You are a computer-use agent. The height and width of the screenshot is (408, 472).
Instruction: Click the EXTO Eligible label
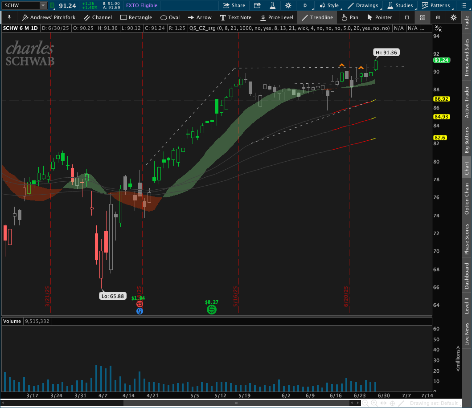141,5
